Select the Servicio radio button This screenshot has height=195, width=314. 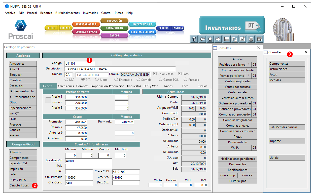point(138,80)
